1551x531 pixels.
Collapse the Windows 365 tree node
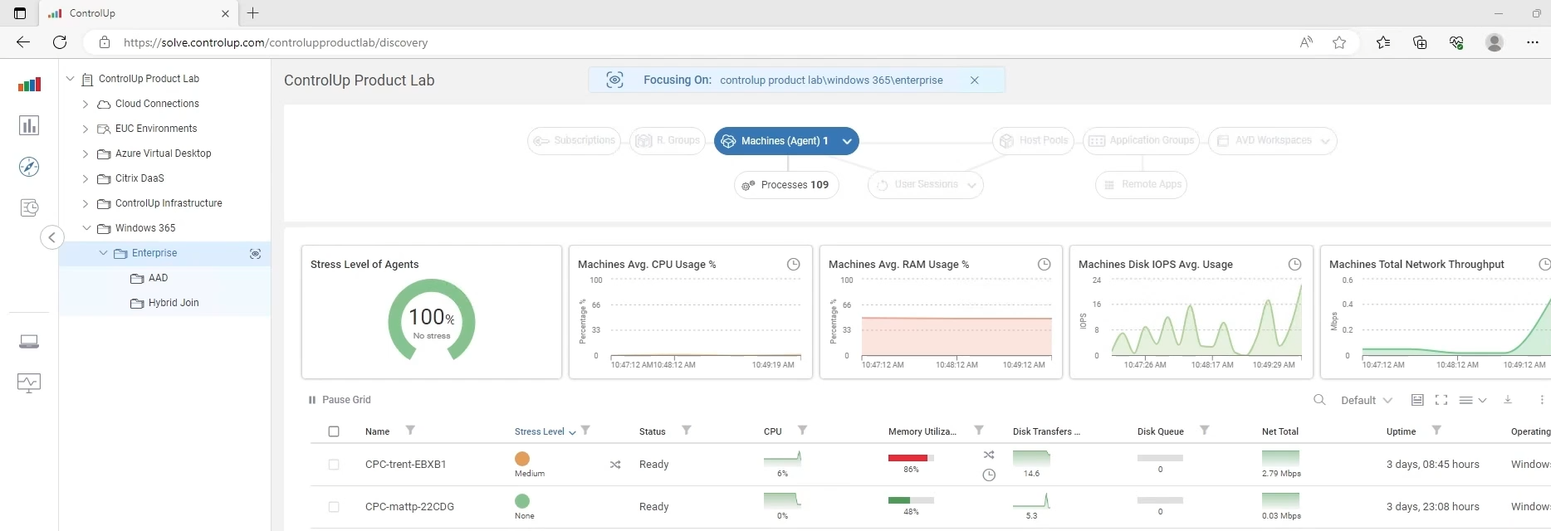pyautogui.click(x=86, y=228)
